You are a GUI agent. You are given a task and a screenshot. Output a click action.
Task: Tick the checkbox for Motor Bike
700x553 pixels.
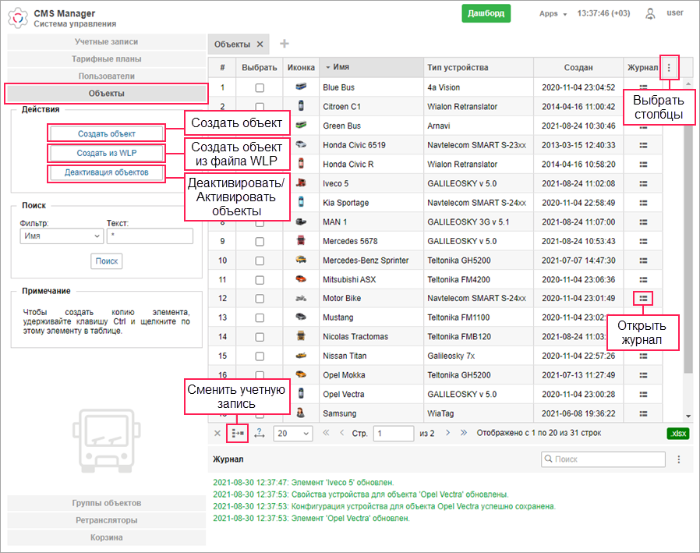(260, 299)
